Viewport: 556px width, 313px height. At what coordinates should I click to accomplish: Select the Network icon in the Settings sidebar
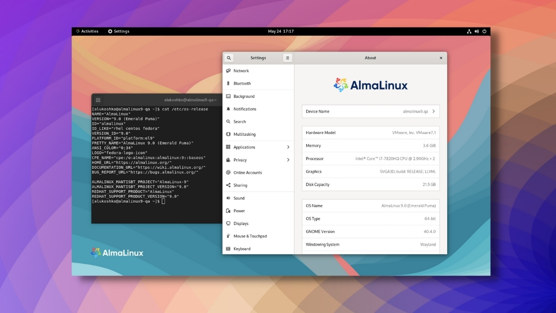point(228,70)
